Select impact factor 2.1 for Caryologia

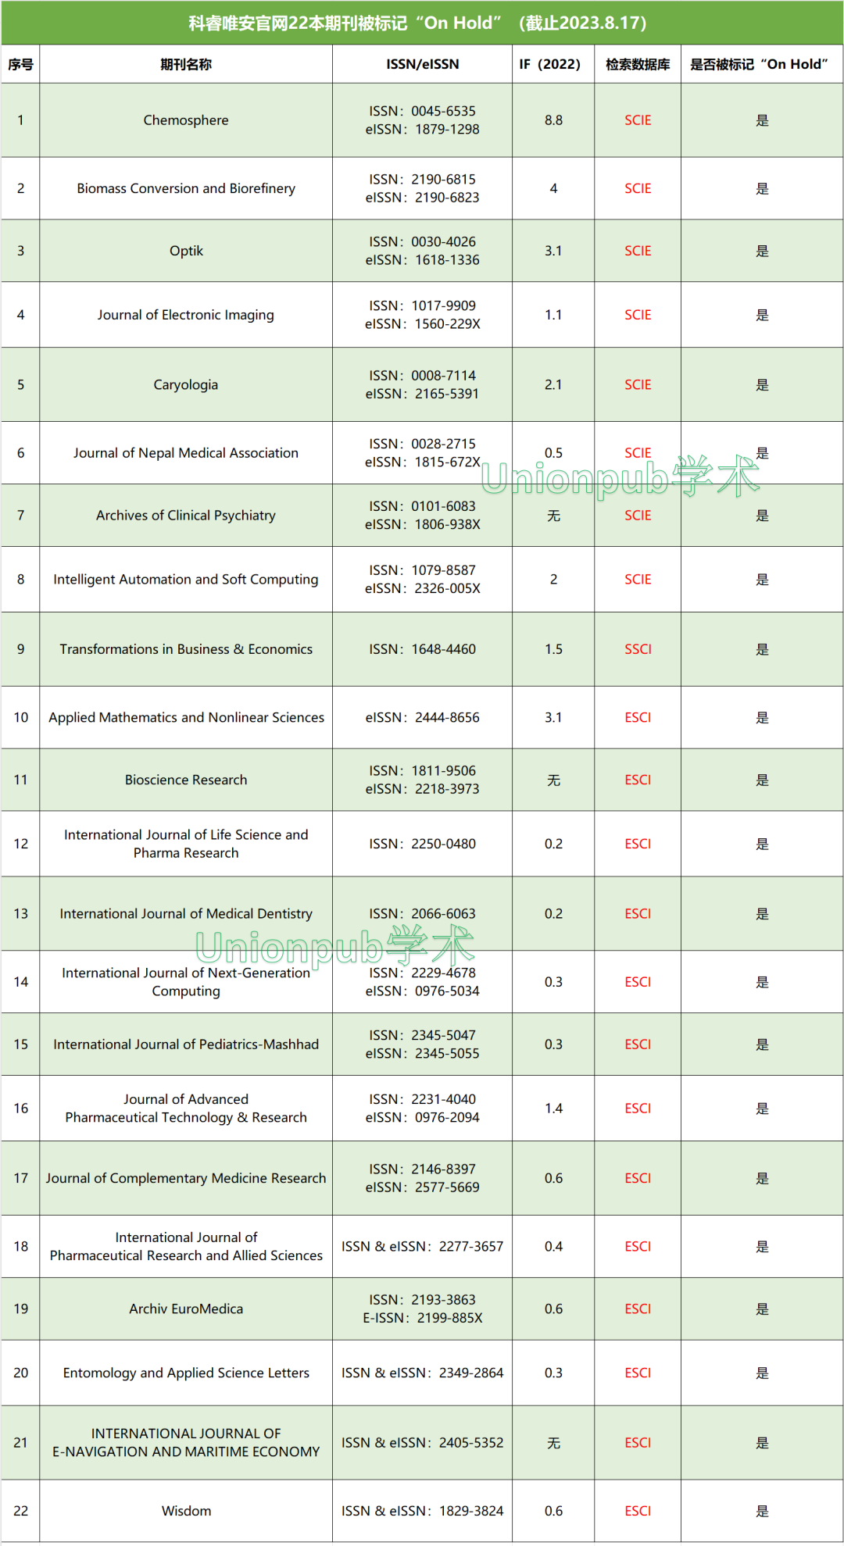click(x=553, y=384)
